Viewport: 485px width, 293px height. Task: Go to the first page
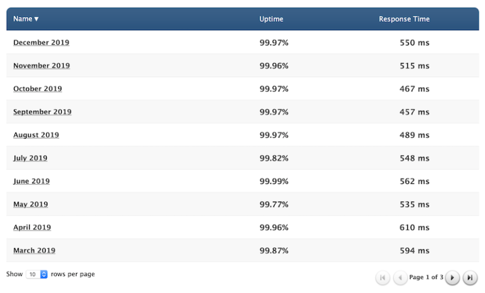383,277
